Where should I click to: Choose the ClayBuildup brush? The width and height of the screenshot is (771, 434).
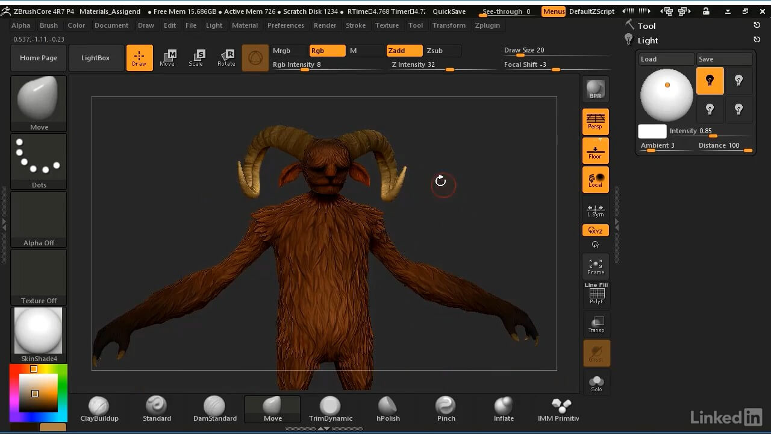pyautogui.click(x=99, y=409)
